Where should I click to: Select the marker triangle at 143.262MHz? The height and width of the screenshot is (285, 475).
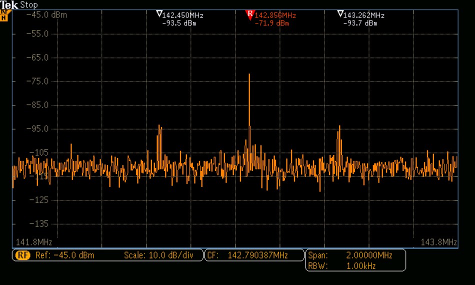[340, 13]
